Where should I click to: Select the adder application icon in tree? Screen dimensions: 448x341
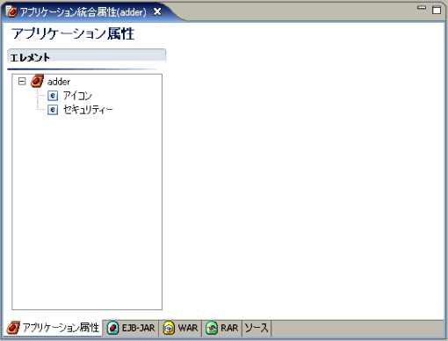[37, 81]
